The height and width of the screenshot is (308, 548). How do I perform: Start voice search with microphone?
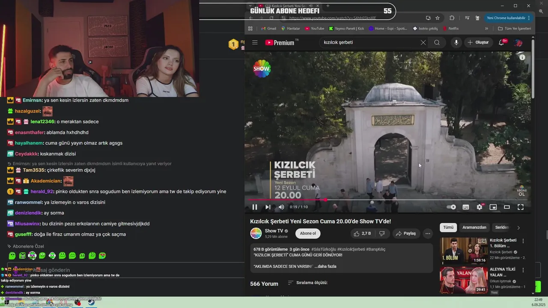tap(456, 42)
